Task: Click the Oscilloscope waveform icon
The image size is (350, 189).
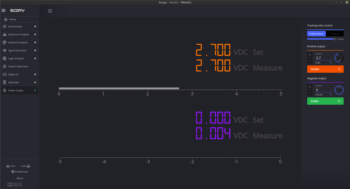Action: point(4,26)
